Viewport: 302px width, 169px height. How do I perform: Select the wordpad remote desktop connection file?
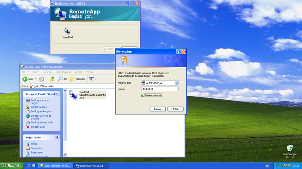(x=87, y=95)
